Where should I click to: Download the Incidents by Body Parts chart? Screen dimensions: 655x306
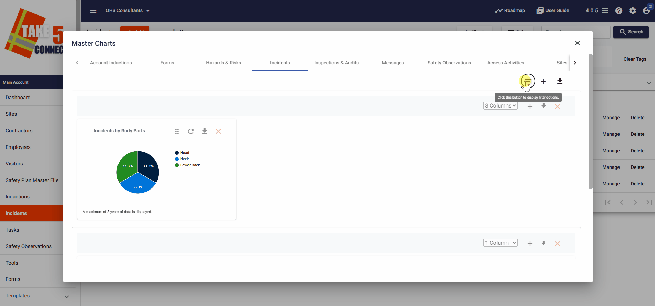[x=205, y=131]
